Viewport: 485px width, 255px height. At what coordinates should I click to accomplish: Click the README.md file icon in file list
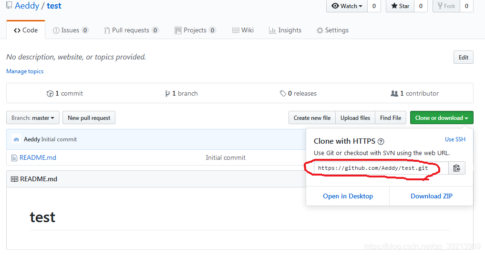click(x=14, y=158)
